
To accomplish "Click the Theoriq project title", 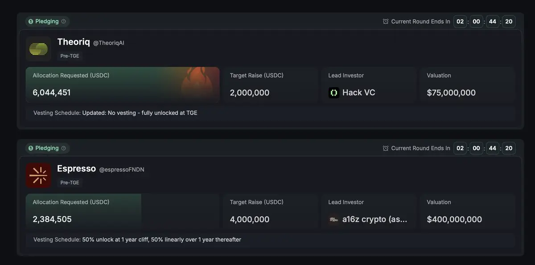I will tap(74, 42).
